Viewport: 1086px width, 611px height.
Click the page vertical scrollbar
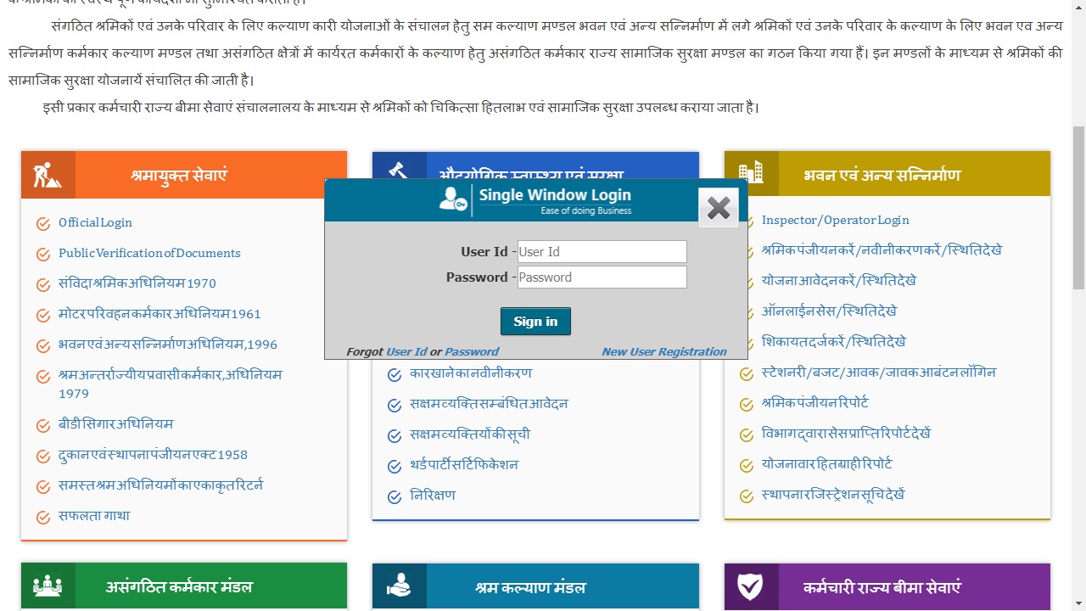[x=1078, y=212]
